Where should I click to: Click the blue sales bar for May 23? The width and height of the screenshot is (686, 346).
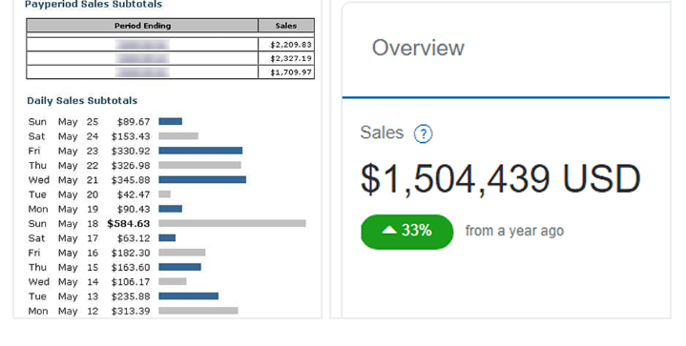200,151
